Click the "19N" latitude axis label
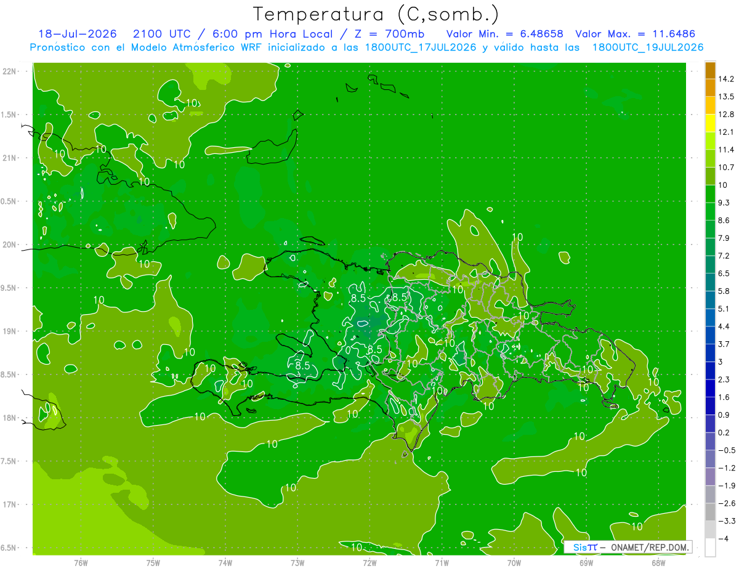This screenshot has width=739, height=571. click(x=10, y=331)
